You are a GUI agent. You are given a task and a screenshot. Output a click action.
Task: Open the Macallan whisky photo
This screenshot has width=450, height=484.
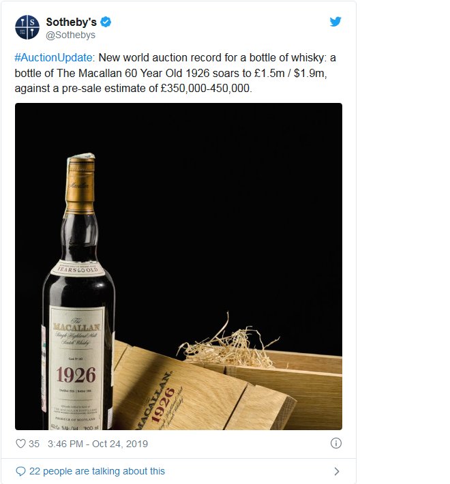[179, 267]
